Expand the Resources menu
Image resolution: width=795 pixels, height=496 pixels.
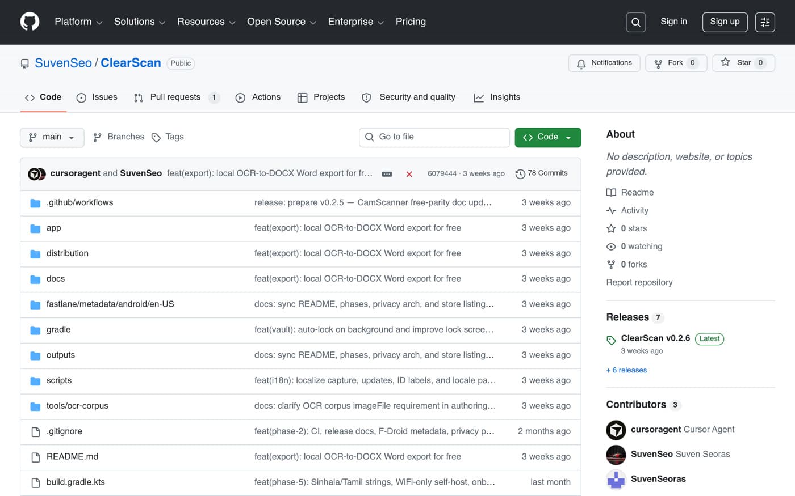(206, 22)
